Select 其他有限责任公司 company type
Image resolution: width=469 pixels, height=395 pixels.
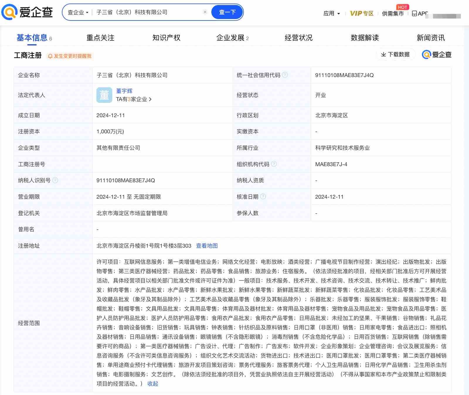tap(118, 148)
